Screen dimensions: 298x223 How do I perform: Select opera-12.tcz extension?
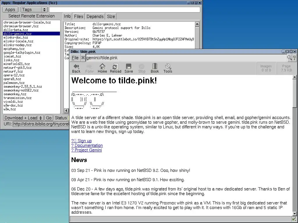pyautogui.click(x=31, y=75)
